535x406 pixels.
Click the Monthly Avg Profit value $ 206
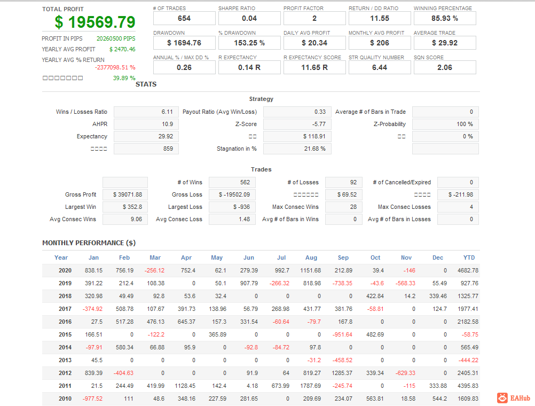click(380, 43)
